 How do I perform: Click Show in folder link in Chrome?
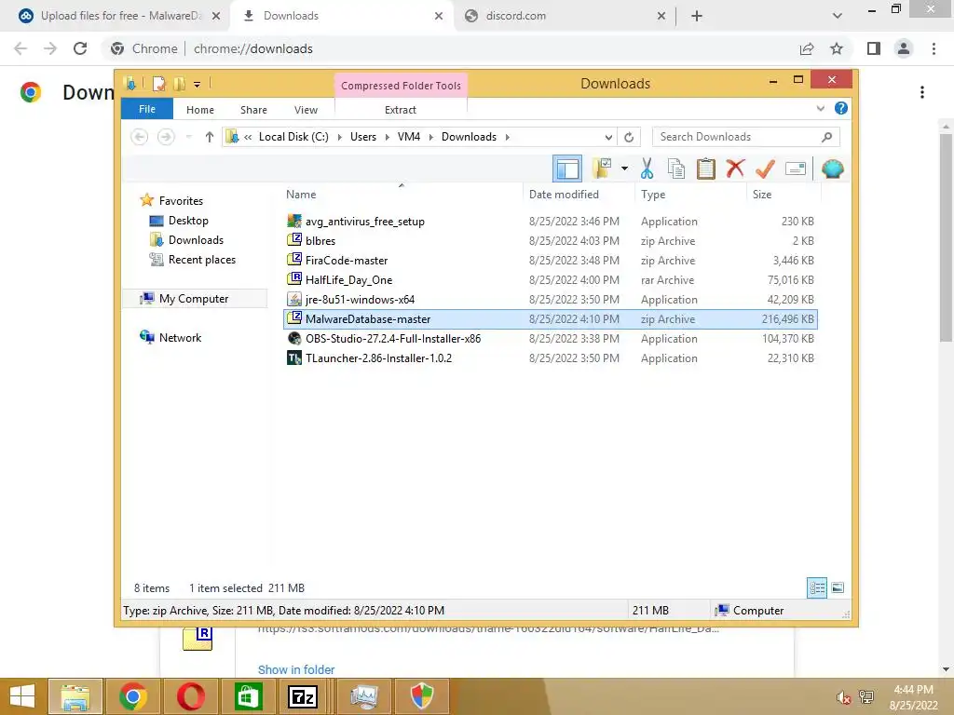coord(296,669)
